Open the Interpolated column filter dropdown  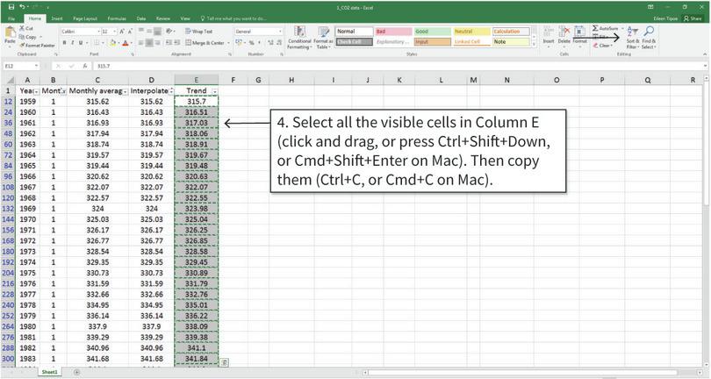point(171,91)
